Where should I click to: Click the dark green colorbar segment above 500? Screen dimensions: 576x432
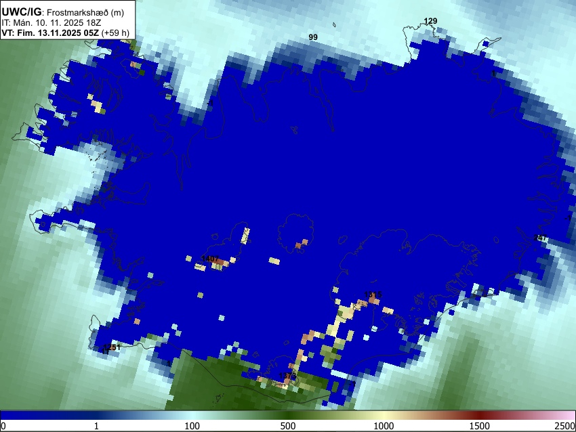[x=288, y=415]
